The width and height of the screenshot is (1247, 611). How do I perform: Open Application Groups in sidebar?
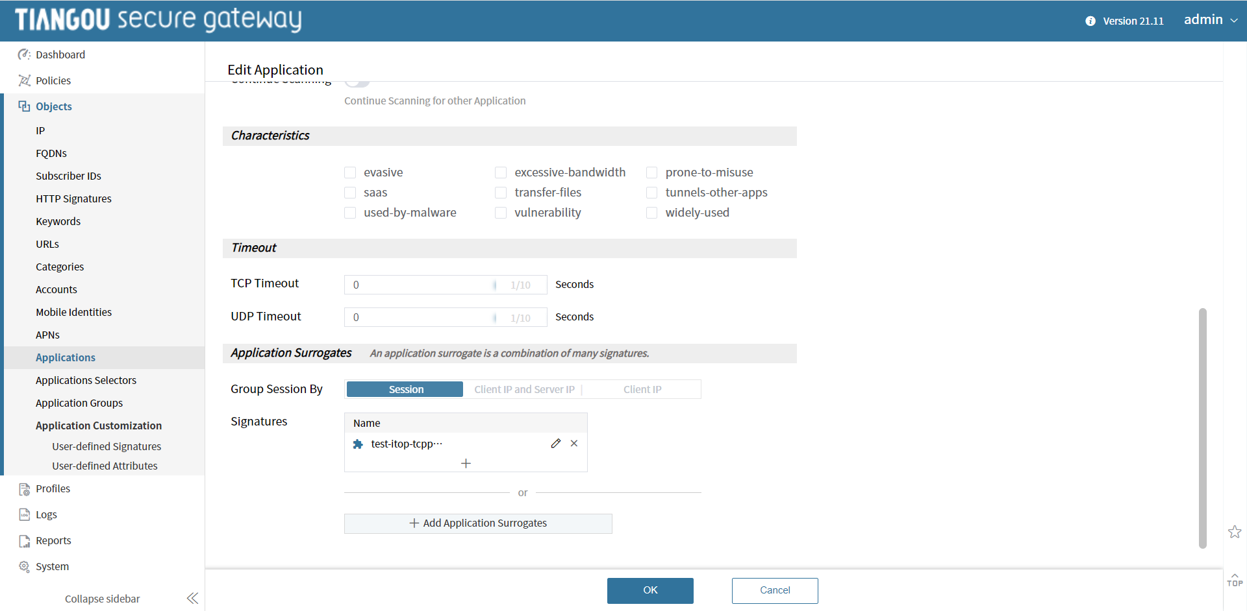[x=79, y=403]
